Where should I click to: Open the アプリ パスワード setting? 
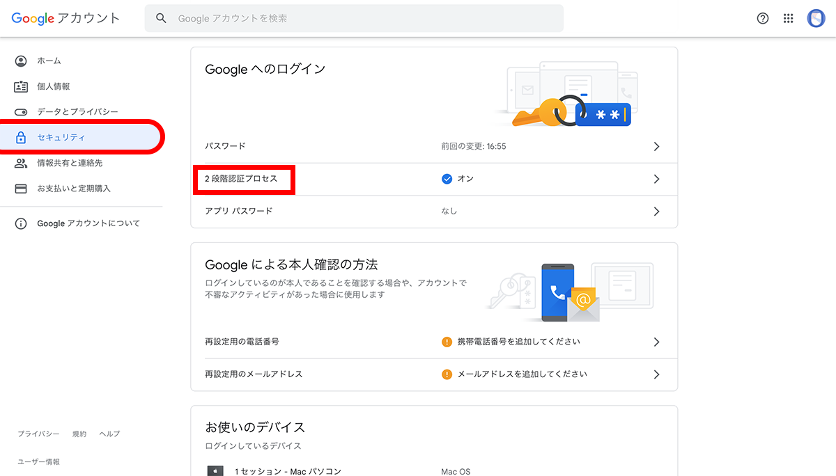pyautogui.click(x=434, y=211)
